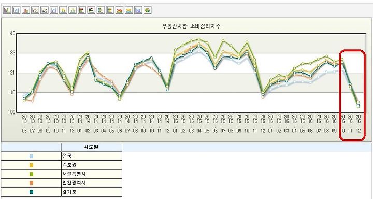The width and height of the screenshot is (373, 199).
Task: Click the 2015 12 x-axis label
Action: [263, 124]
